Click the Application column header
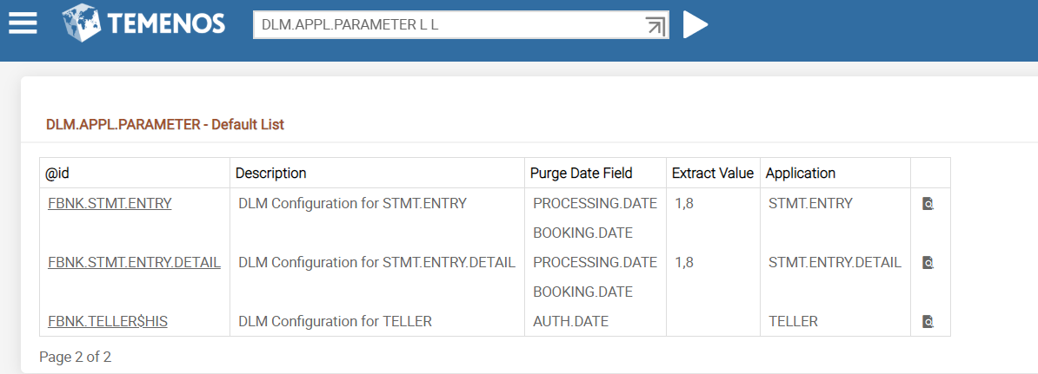 tap(800, 173)
